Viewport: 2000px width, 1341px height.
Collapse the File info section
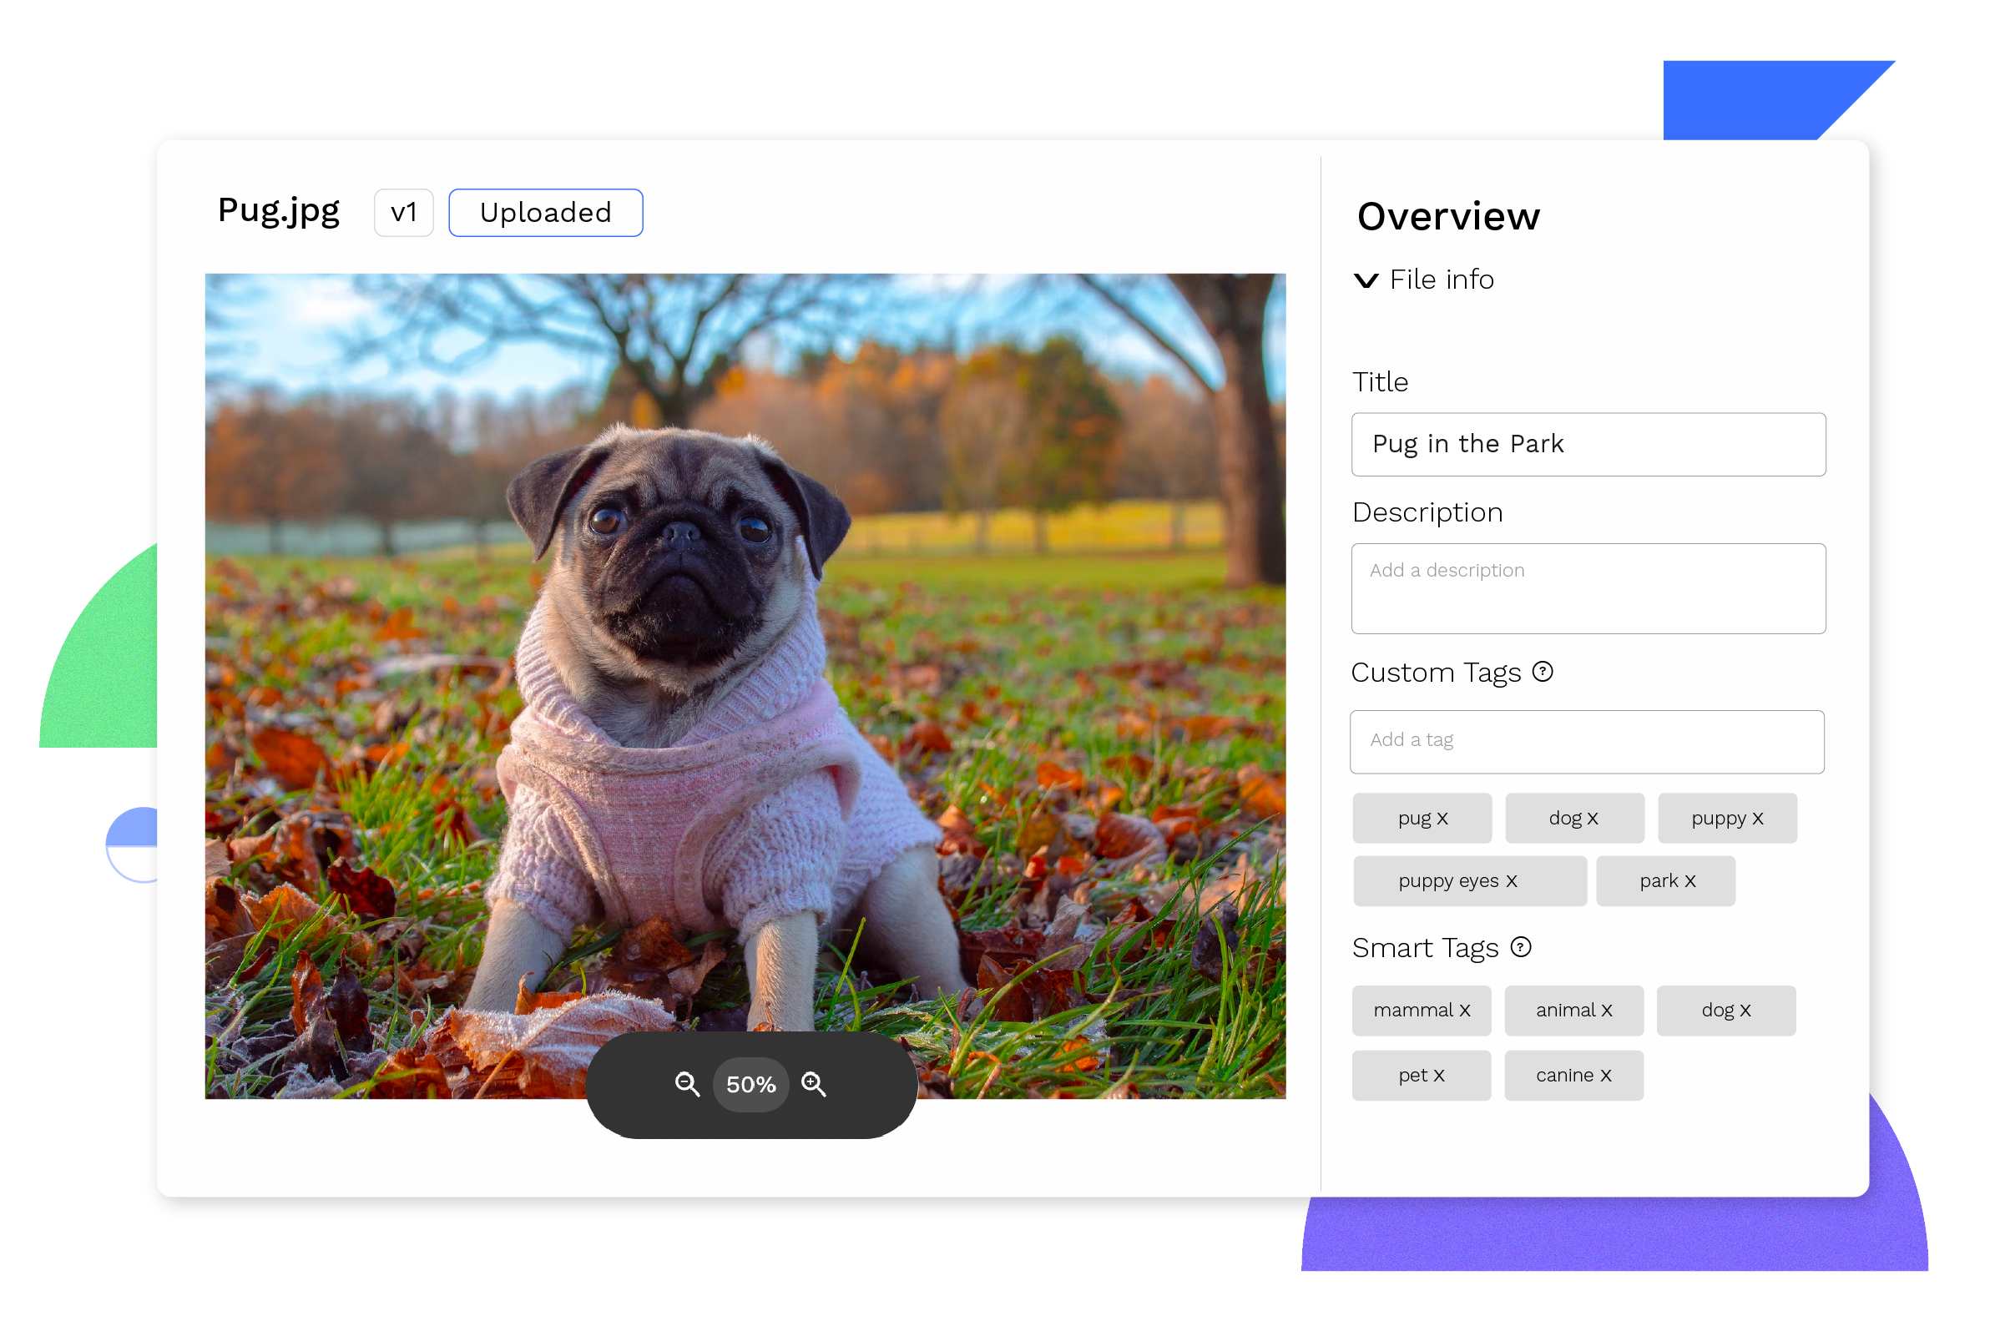(x=1366, y=280)
